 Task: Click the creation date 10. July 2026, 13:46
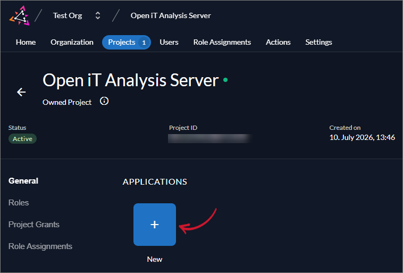coord(362,137)
